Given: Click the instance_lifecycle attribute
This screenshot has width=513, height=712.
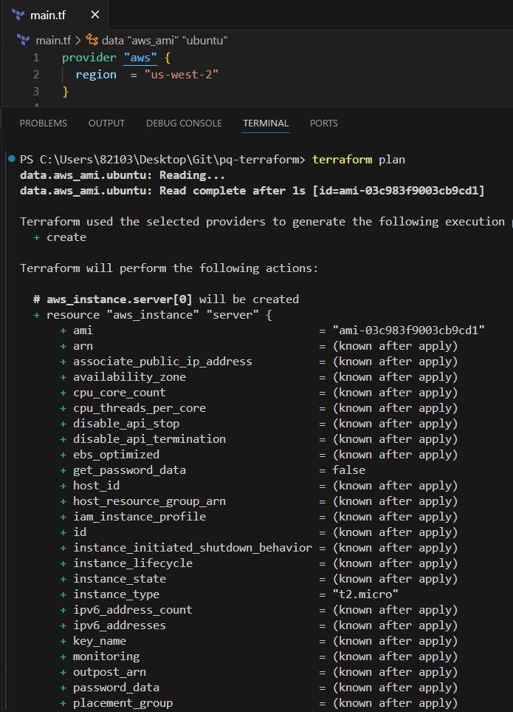Looking at the screenshot, I should 133,563.
